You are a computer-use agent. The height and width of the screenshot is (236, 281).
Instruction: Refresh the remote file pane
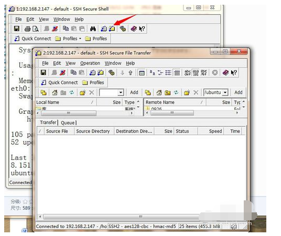click(176, 92)
